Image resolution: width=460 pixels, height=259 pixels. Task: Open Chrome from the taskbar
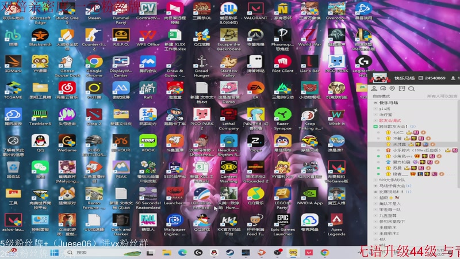(x=324, y=253)
